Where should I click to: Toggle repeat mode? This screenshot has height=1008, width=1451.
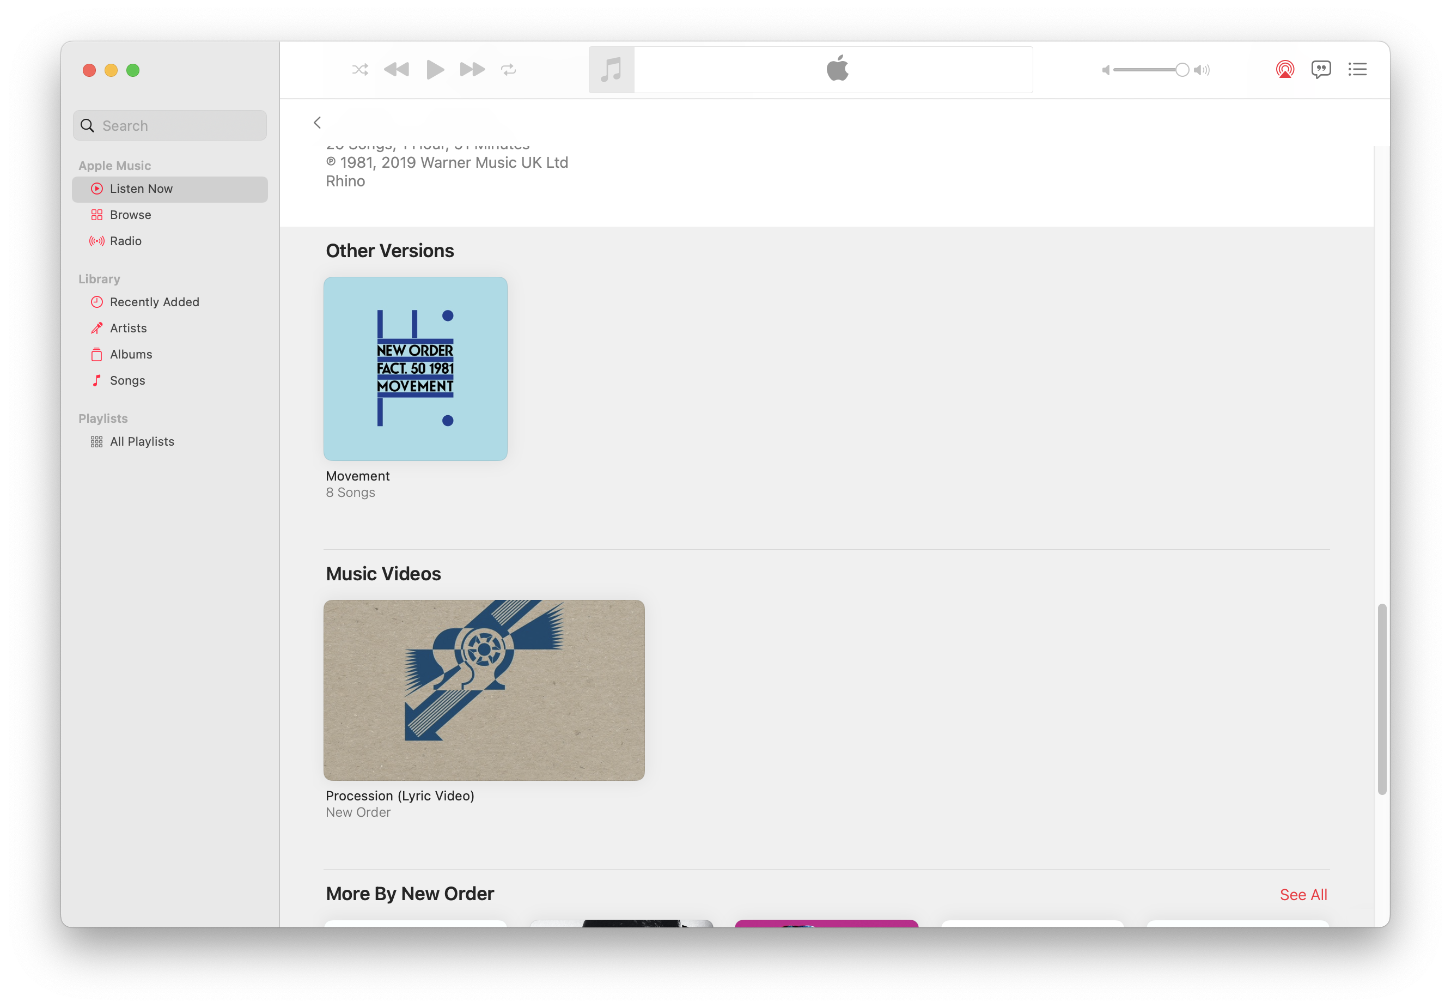click(x=509, y=70)
